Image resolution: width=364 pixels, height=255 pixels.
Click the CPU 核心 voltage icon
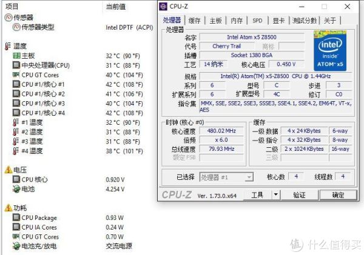coord(16,179)
